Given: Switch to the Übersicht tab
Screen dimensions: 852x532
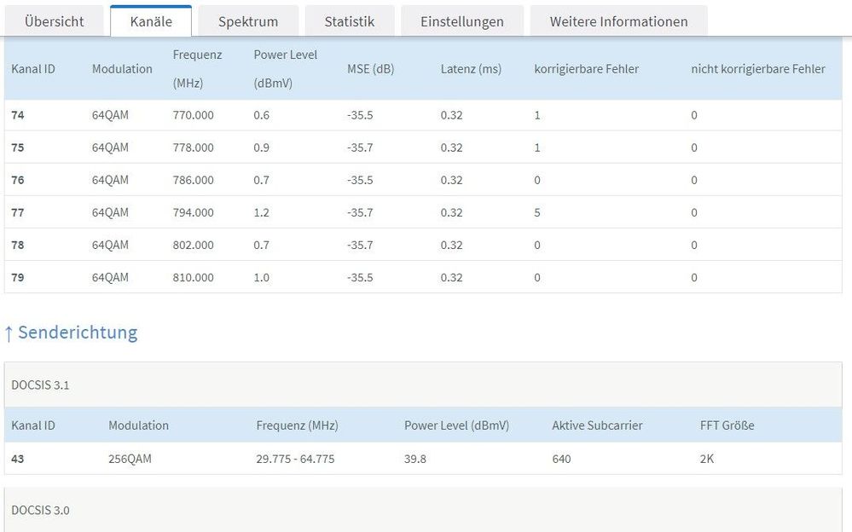Looking at the screenshot, I should 54,21.
